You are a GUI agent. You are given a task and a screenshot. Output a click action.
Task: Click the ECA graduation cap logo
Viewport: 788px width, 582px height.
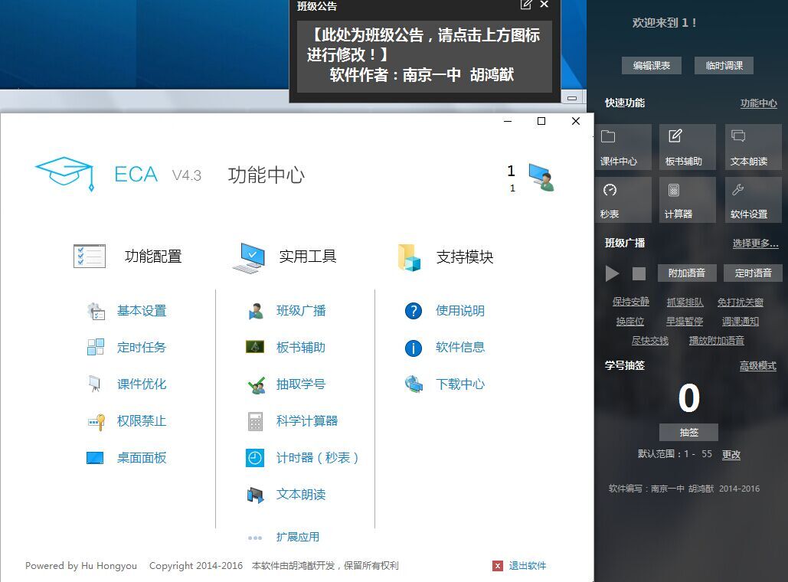65,174
